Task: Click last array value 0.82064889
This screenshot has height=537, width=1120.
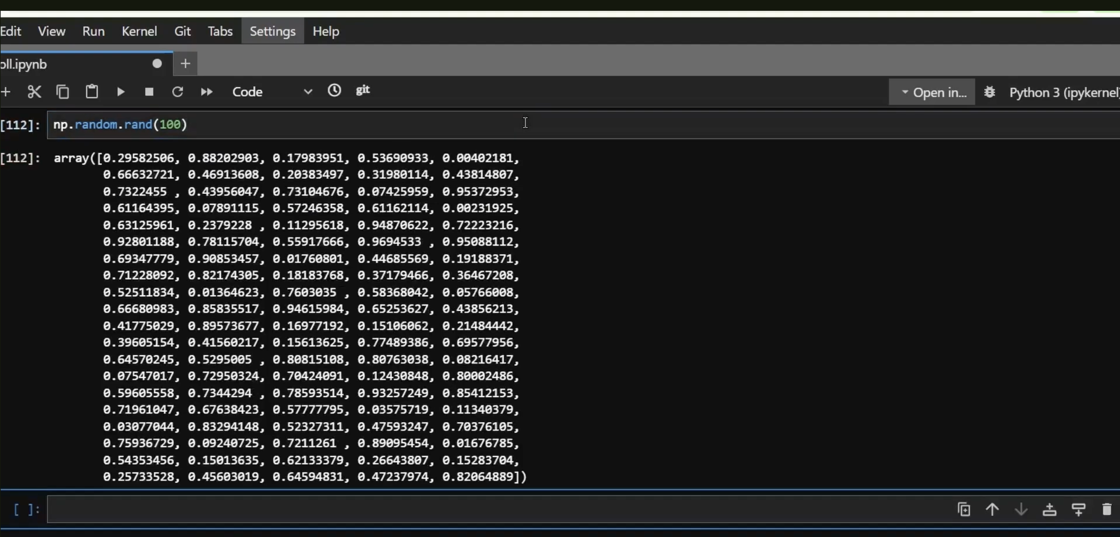Action: click(478, 477)
